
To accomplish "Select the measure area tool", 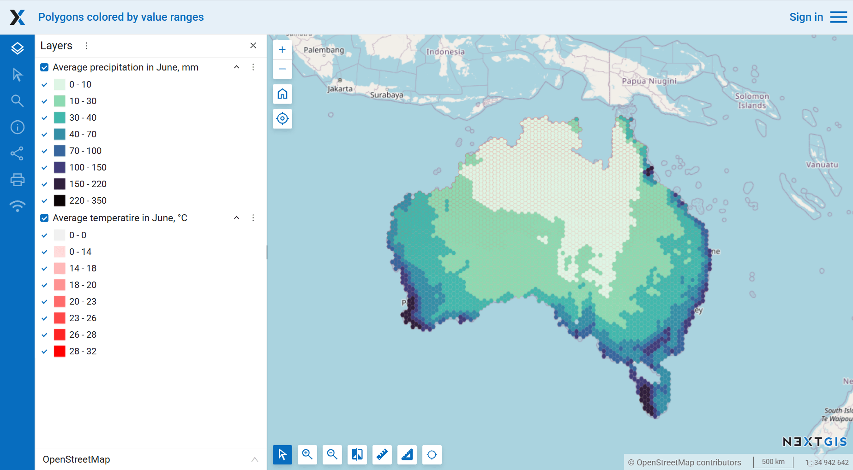I will pos(407,455).
